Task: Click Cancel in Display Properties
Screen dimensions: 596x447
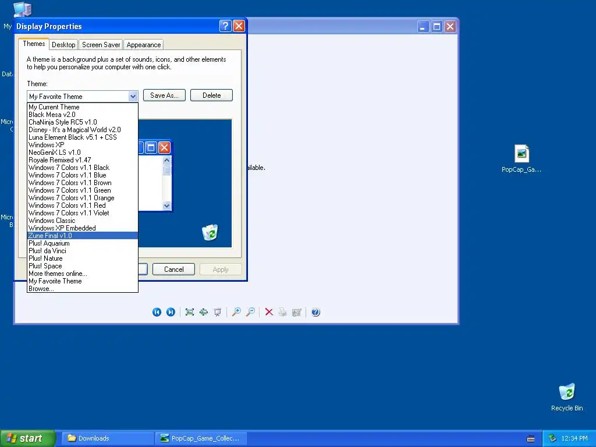Action: [173, 269]
